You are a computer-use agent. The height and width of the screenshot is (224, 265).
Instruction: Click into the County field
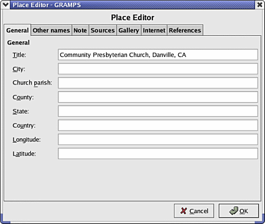[158, 97]
